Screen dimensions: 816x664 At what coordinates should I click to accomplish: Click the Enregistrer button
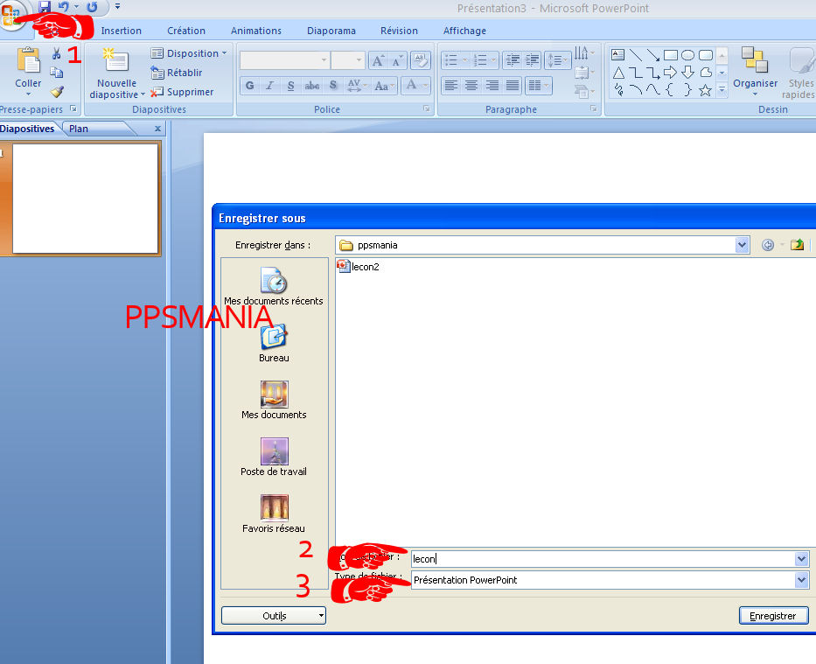tap(773, 616)
